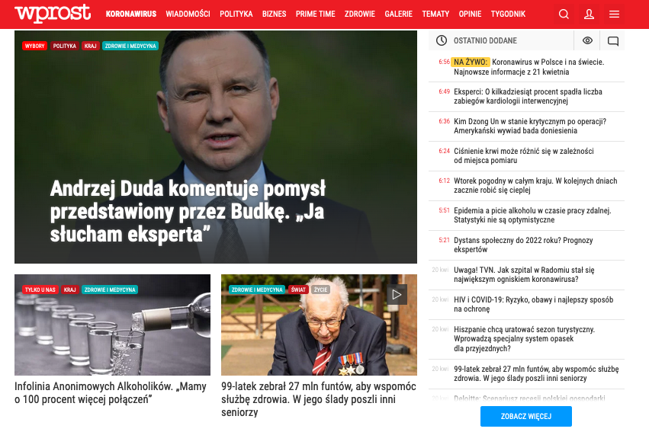The width and height of the screenshot is (649, 432).
Task: Click the Wybory tag on the Duda article
Action: click(x=35, y=46)
